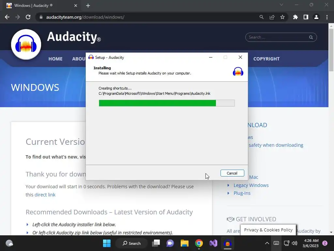The image size is (334, 251).
Task: Click the browser back arrow
Action: pyautogui.click(x=7, y=17)
